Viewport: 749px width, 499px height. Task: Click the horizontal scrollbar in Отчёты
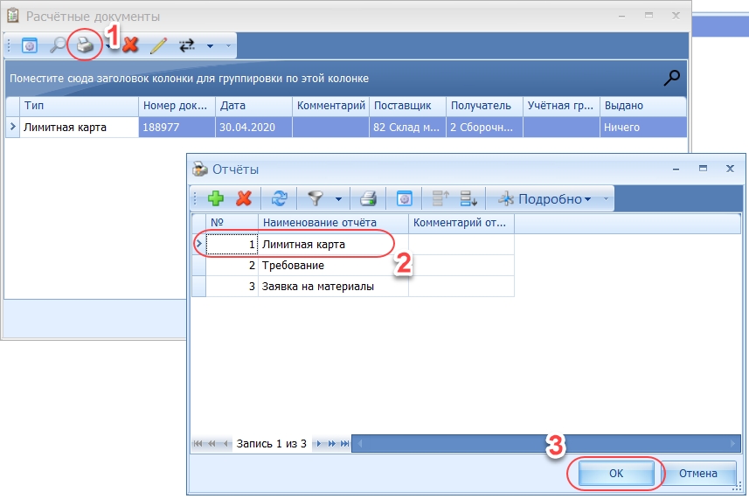(542, 444)
